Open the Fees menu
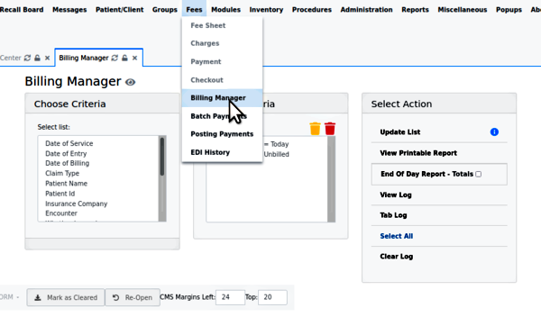 194,10
